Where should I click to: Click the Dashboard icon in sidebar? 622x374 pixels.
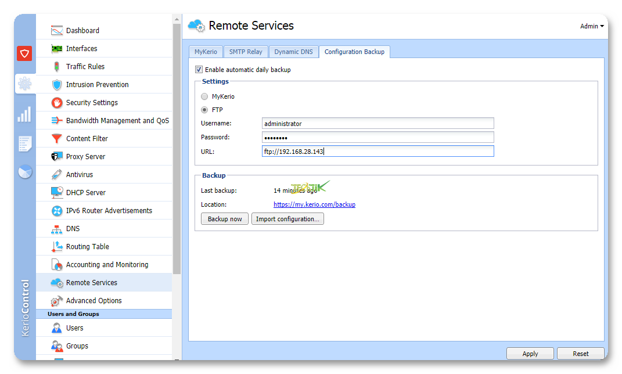pos(56,31)
